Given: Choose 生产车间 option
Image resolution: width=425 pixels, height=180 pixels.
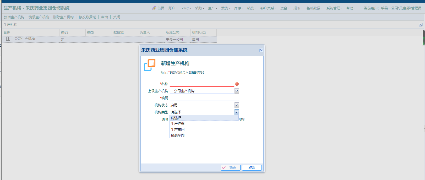Looking at the screenshot, I should [178, 129].
